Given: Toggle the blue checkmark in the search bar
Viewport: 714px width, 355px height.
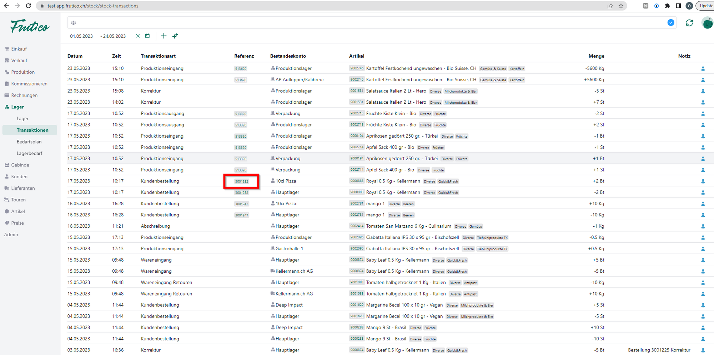Looking at the screenshot, I should pyautogui.click(x=671, y=23).
